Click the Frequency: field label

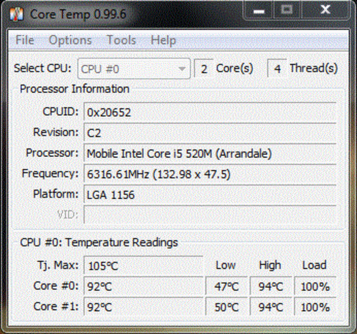[x=50, y=174]
